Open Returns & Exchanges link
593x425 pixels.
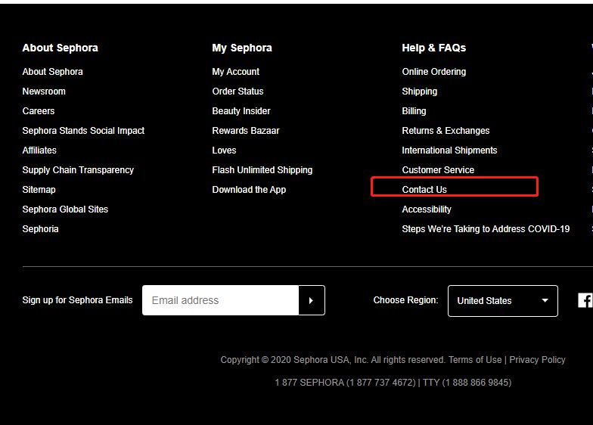[x=446, y=130]
